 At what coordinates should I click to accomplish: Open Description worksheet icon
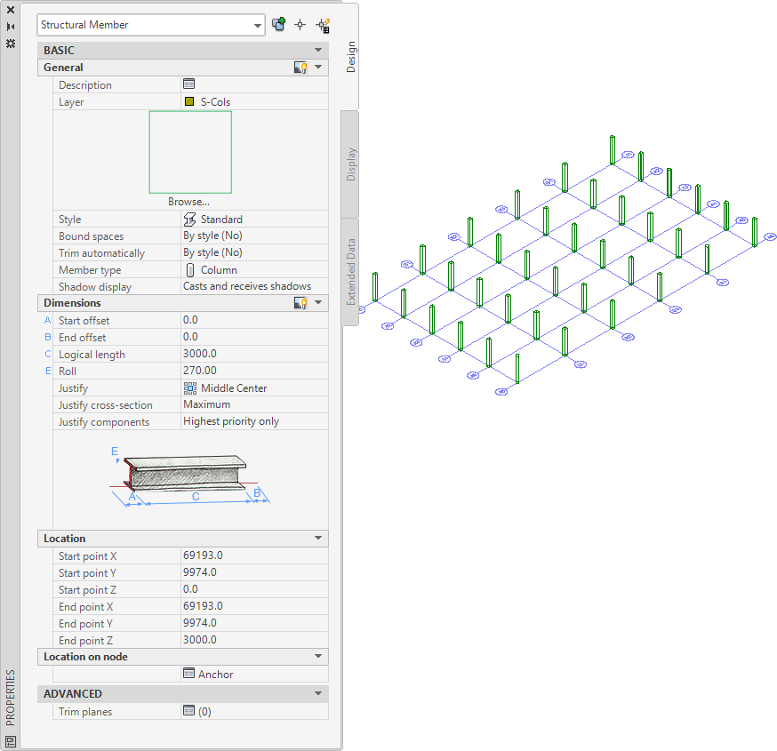tap(188, 84)
